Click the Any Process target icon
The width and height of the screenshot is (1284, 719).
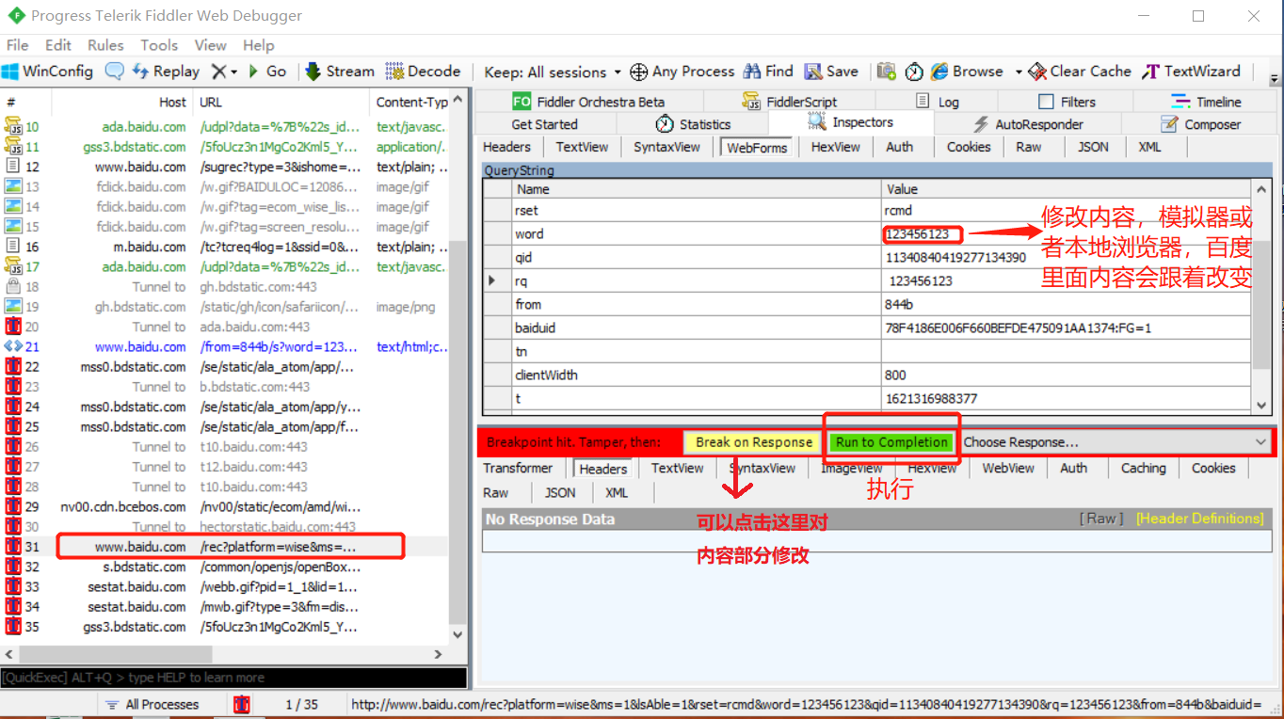638,72
